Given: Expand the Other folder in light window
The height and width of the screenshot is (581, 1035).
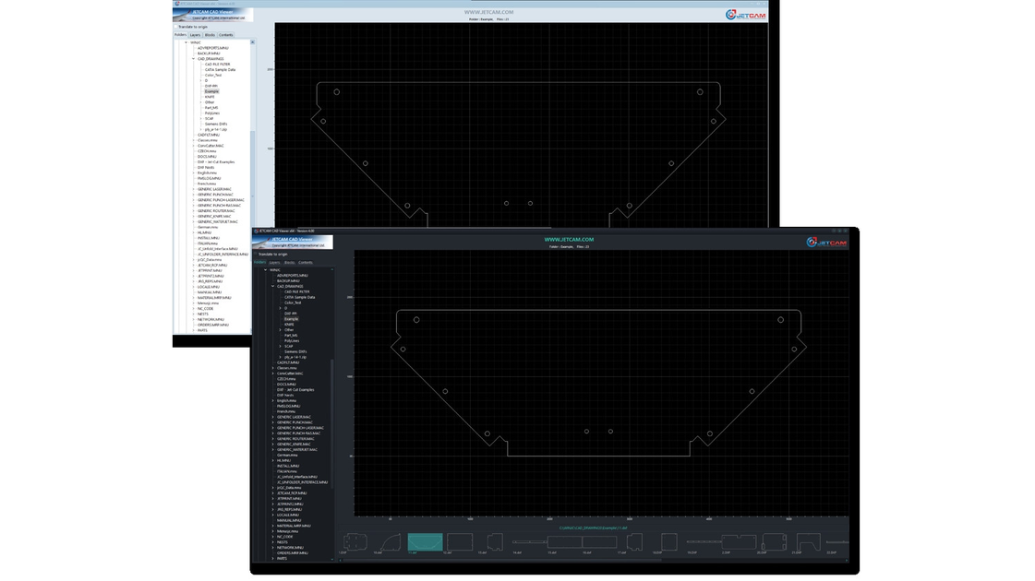Looking at the screenshot, I should click(x=201, y=102).
